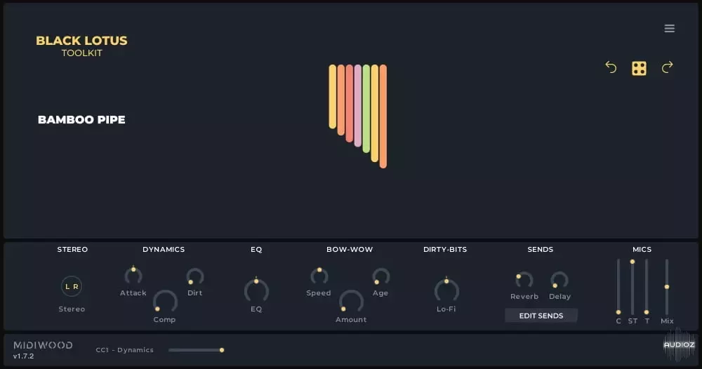This screenshot has width=702, height=369.
Task: Click the dice randomize icon
Action: (639, 68)
